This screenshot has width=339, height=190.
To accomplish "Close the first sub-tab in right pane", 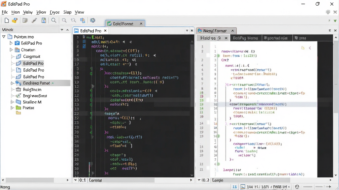I will (226, 38).
